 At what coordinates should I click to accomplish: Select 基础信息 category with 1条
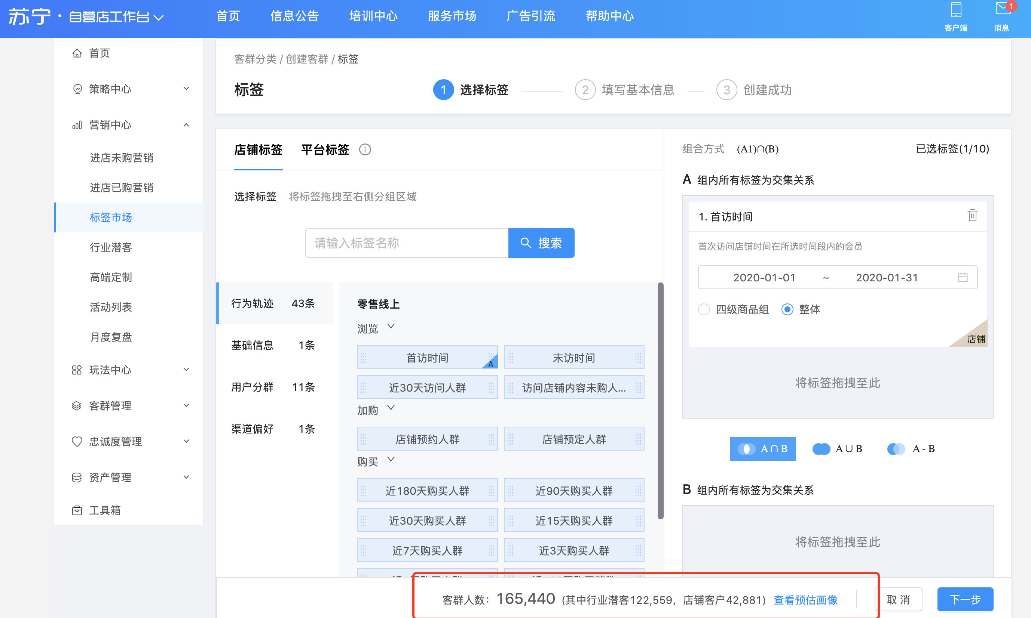click(x=275, y=345)
